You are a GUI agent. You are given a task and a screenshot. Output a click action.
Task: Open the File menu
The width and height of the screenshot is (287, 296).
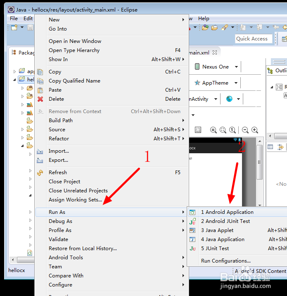14,19
